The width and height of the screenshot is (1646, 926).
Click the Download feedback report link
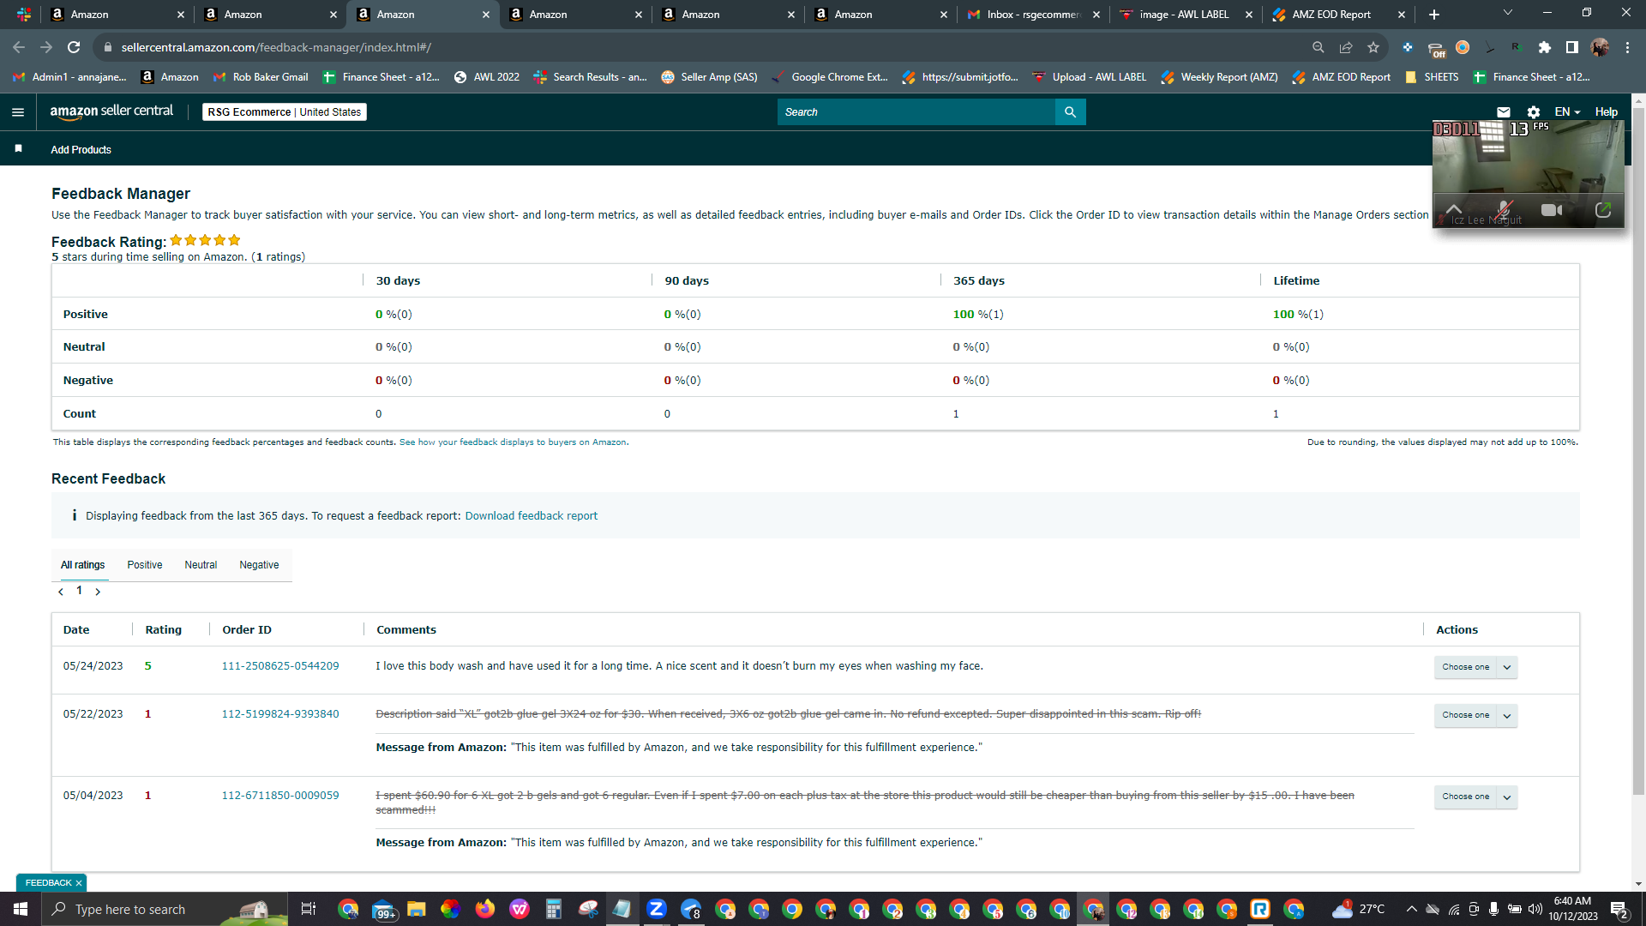(x=532, y=516)
